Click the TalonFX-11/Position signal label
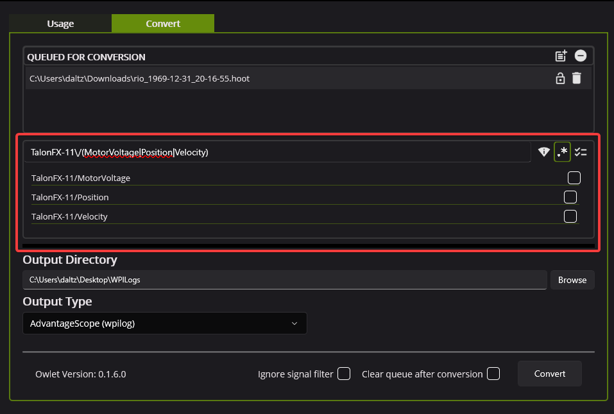Viewport: 614px width, 414px height. (x=70, y=198)
